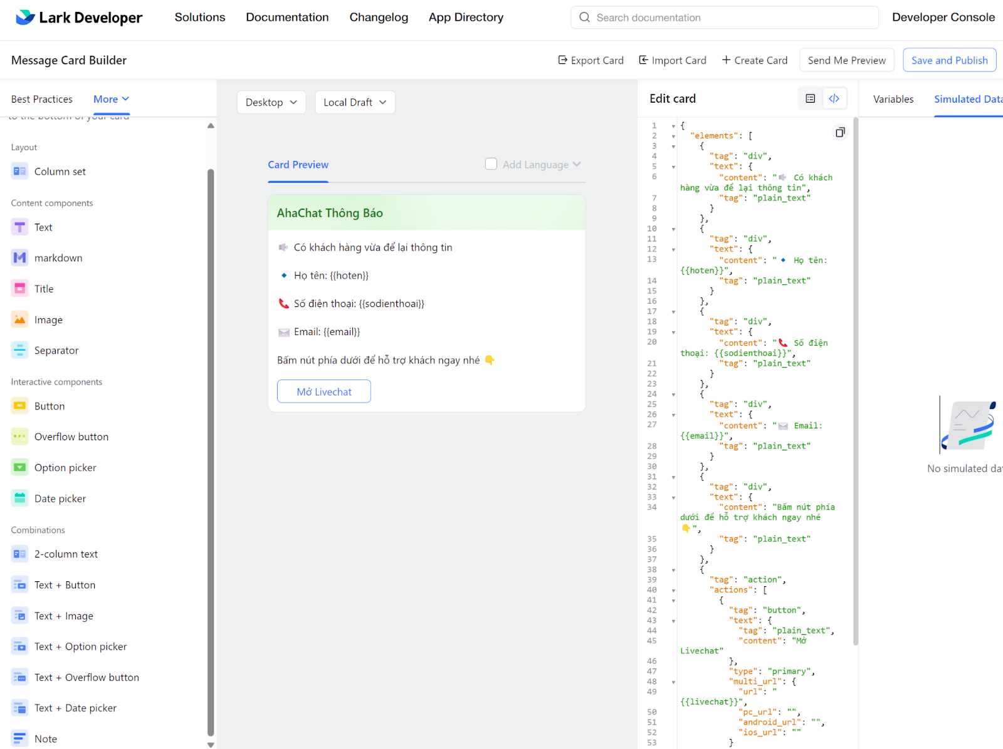Viewport: 1003px width, 749px height.
Task: Fold the code block at line 10
Action: tap(673, 229)
